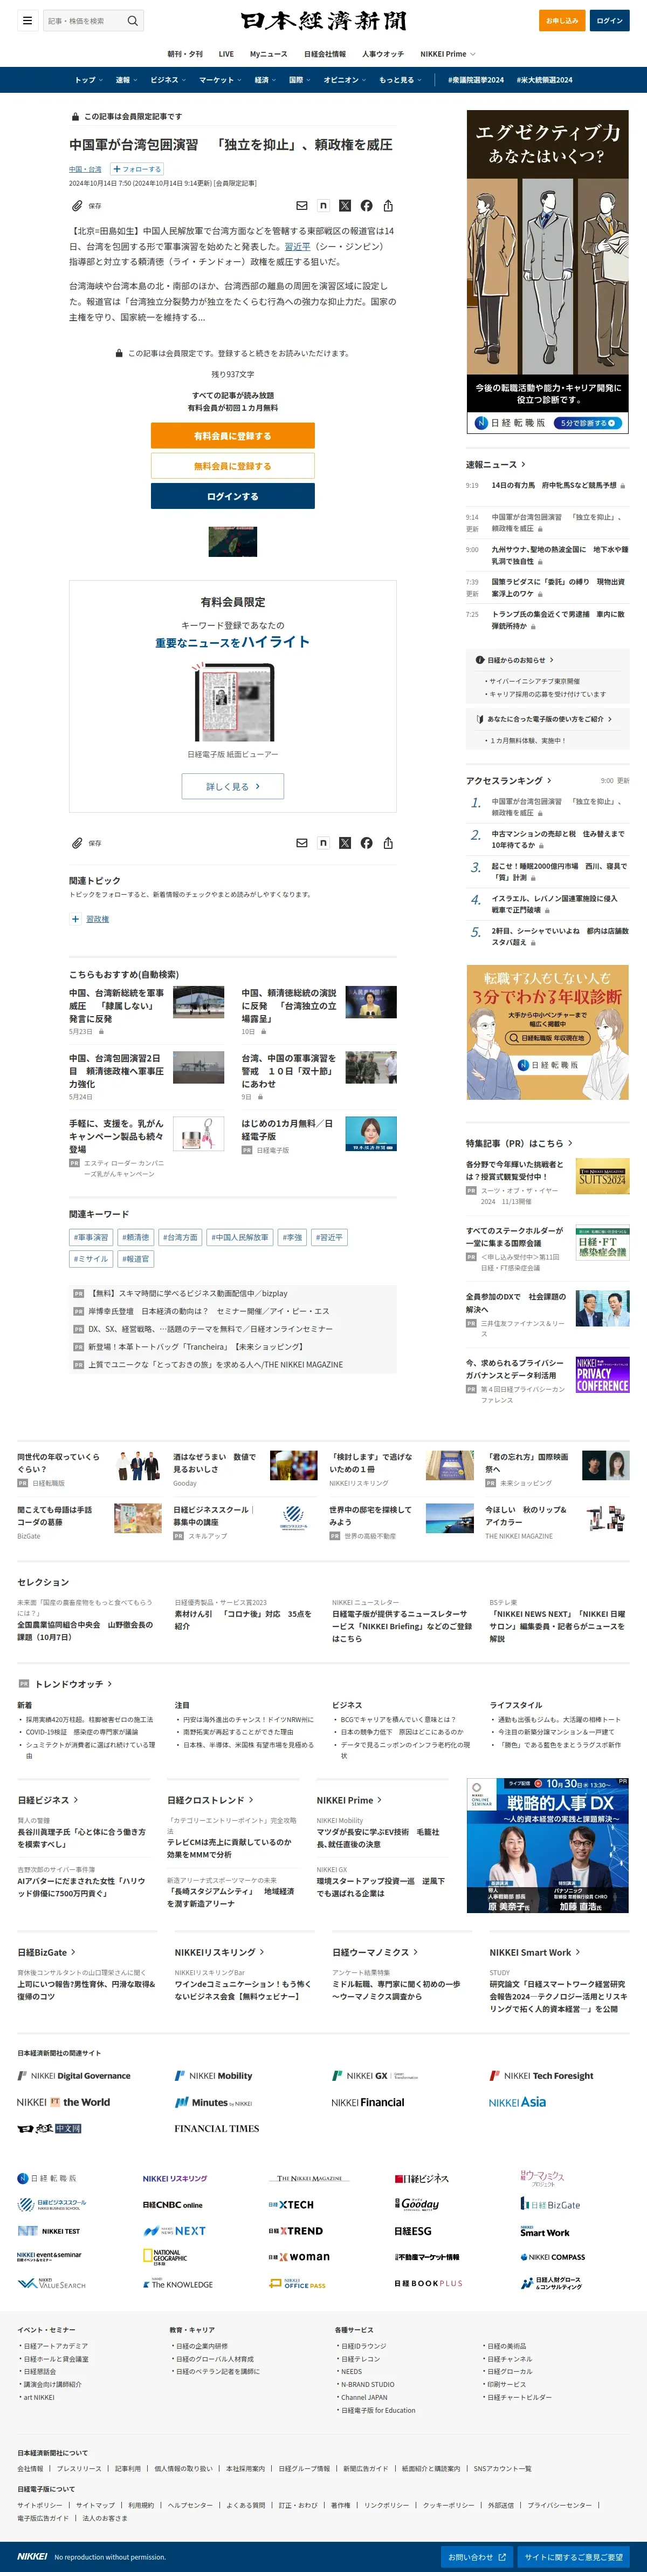Click the エグゼクティブ力 advertisement banner
The image size is (647, 2572).
tap(547, 271)
